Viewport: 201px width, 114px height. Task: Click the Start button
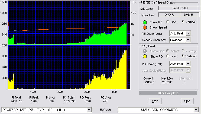(155, 101)
